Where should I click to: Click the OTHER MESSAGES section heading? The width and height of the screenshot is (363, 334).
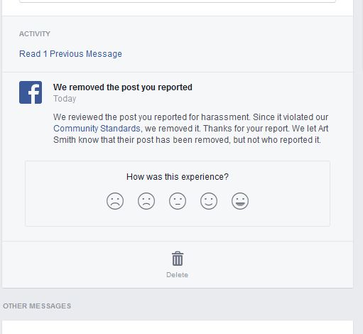[x=37, y=306]
